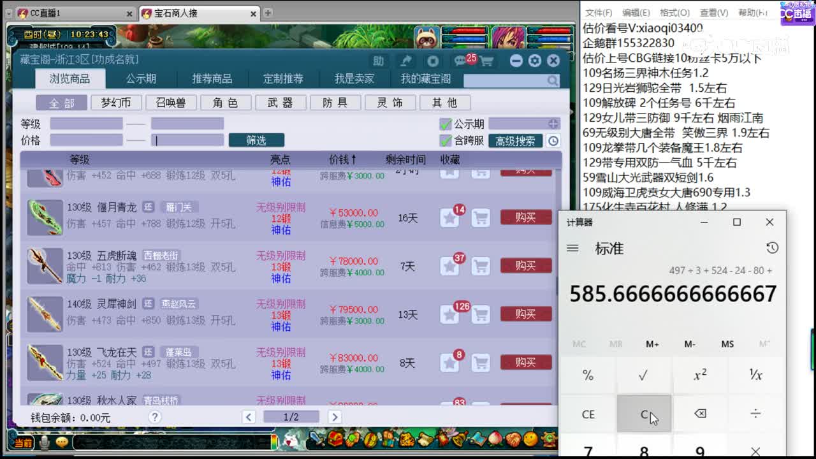Click the chat bubble icon in the game chat bar
Screen dimensions: 816x459
click(x=62, y=441)
